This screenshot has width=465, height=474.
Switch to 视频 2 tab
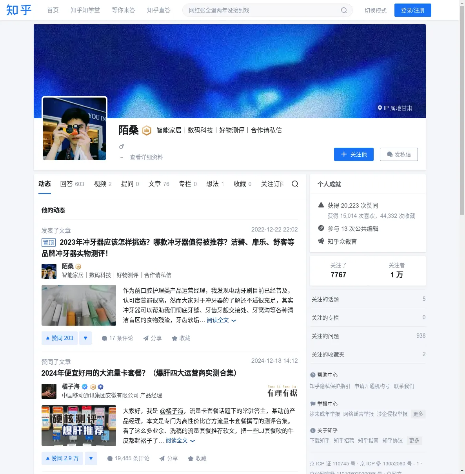pyautogui.click(x=103, y=184)
